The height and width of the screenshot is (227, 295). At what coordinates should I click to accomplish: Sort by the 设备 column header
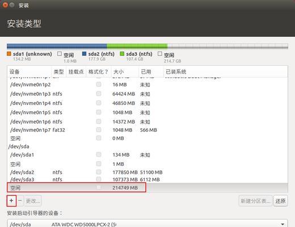coord(29,72)
